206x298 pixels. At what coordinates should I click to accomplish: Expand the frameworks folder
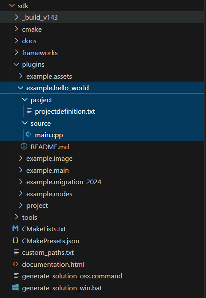[x=40, y=53]
